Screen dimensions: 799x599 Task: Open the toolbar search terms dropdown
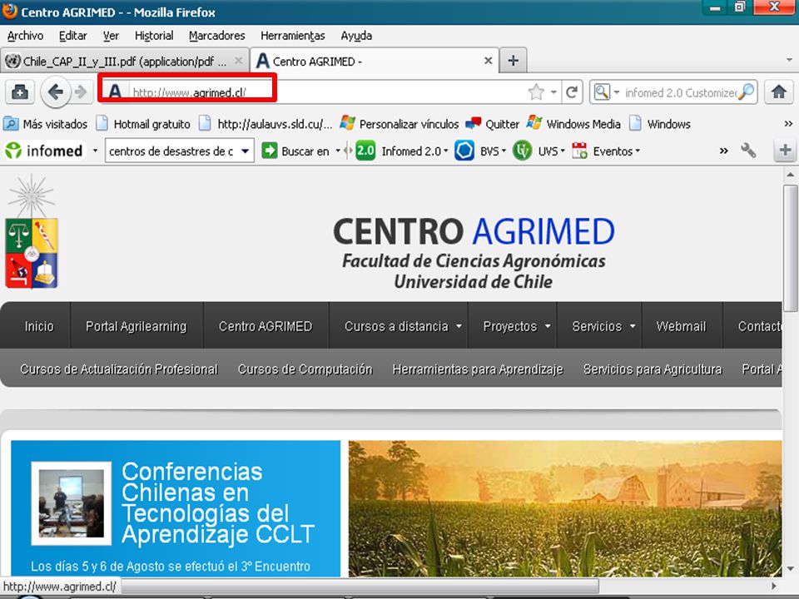(245, 151)
